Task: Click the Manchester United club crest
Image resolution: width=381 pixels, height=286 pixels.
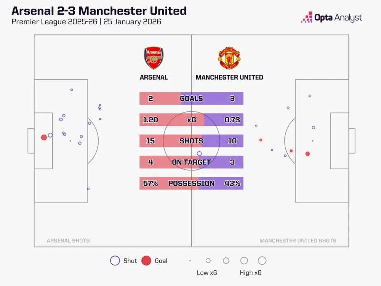Action: point(229,58)
